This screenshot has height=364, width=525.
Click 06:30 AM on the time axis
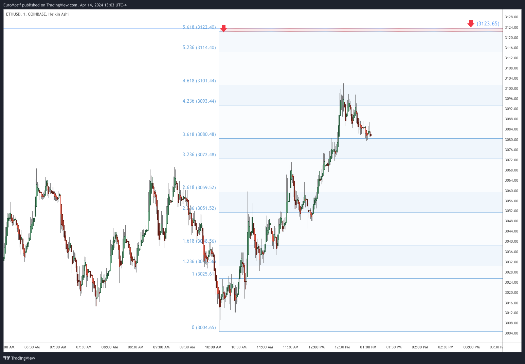click(x=32, y=347)
